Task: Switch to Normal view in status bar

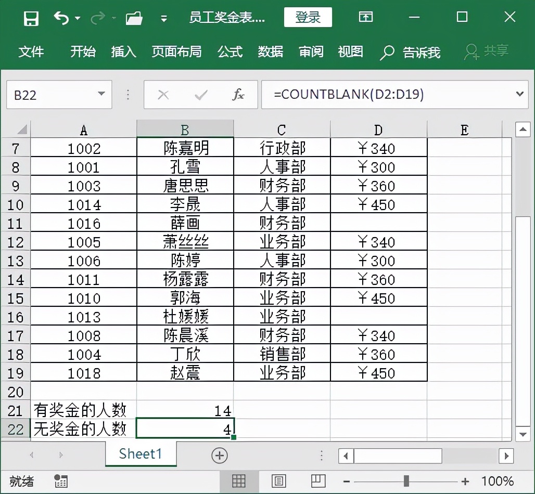Action: (x=239, y=482)
